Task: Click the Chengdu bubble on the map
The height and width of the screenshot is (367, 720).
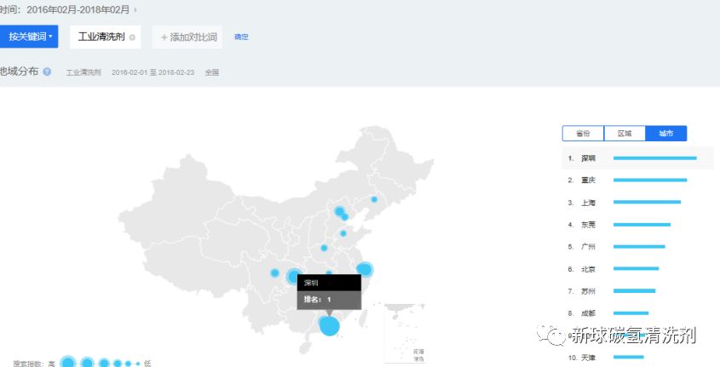Action: pyautogui.click(x=274, y=273)
